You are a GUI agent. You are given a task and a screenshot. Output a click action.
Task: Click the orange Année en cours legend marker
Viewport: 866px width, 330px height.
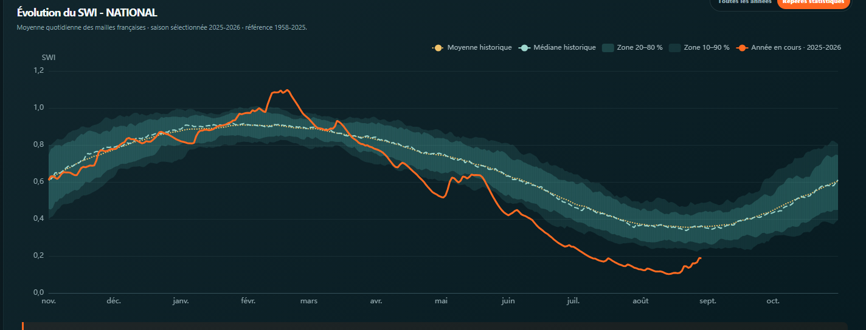[742, 47]
